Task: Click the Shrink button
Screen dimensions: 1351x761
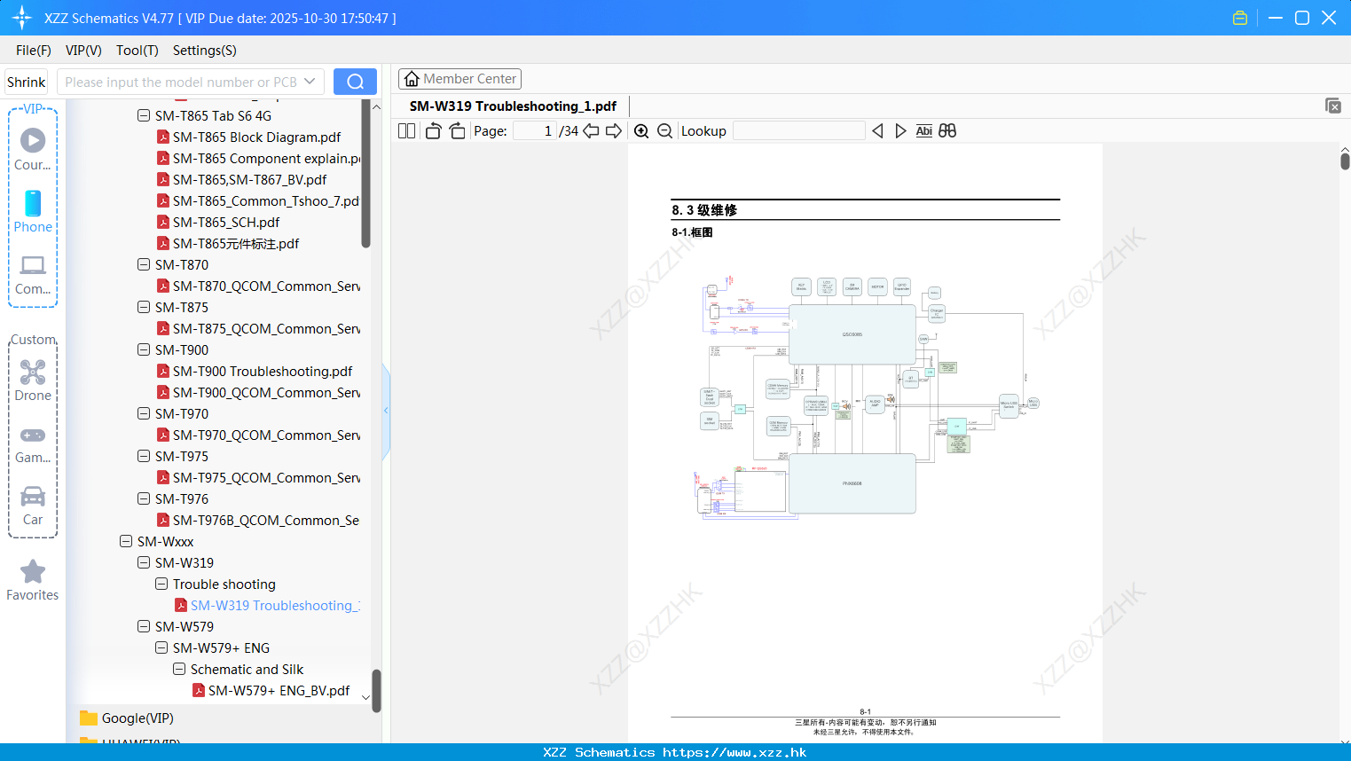Action: click(26, 82)
